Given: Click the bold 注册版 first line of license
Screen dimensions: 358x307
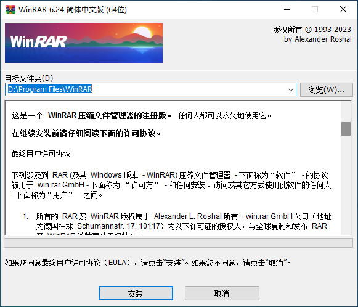Looking at the screenshot, I should pos(91,115).
